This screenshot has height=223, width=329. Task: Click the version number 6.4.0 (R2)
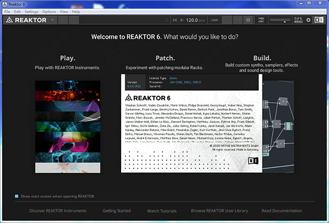(x=134, y=86)
